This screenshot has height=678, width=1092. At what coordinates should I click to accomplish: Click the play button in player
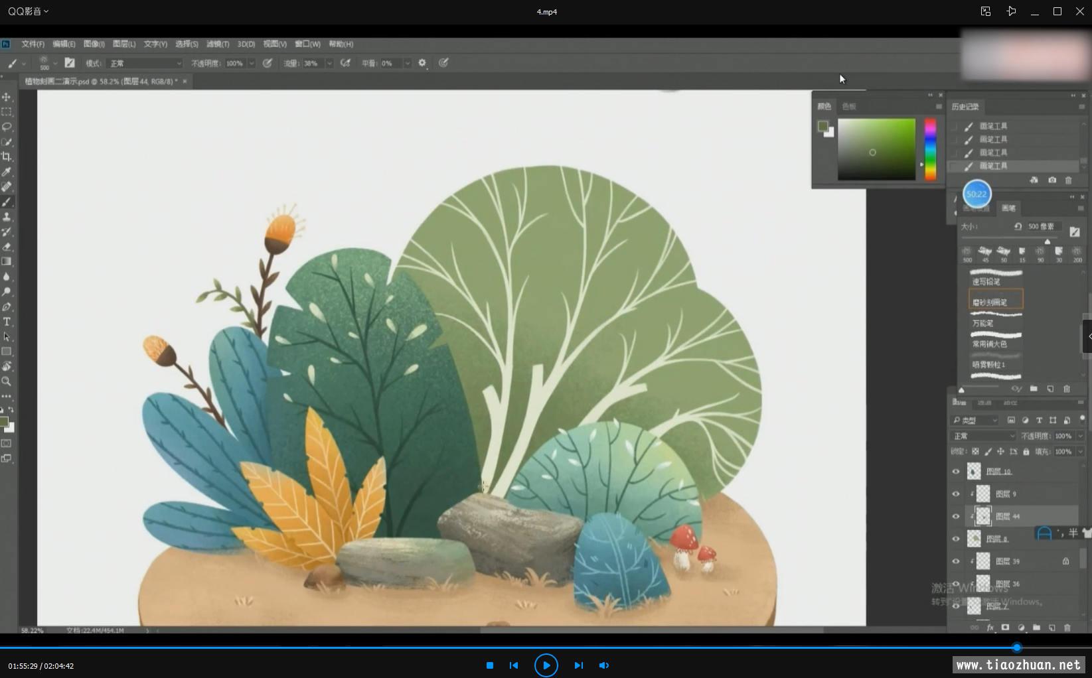click(546, 665)
